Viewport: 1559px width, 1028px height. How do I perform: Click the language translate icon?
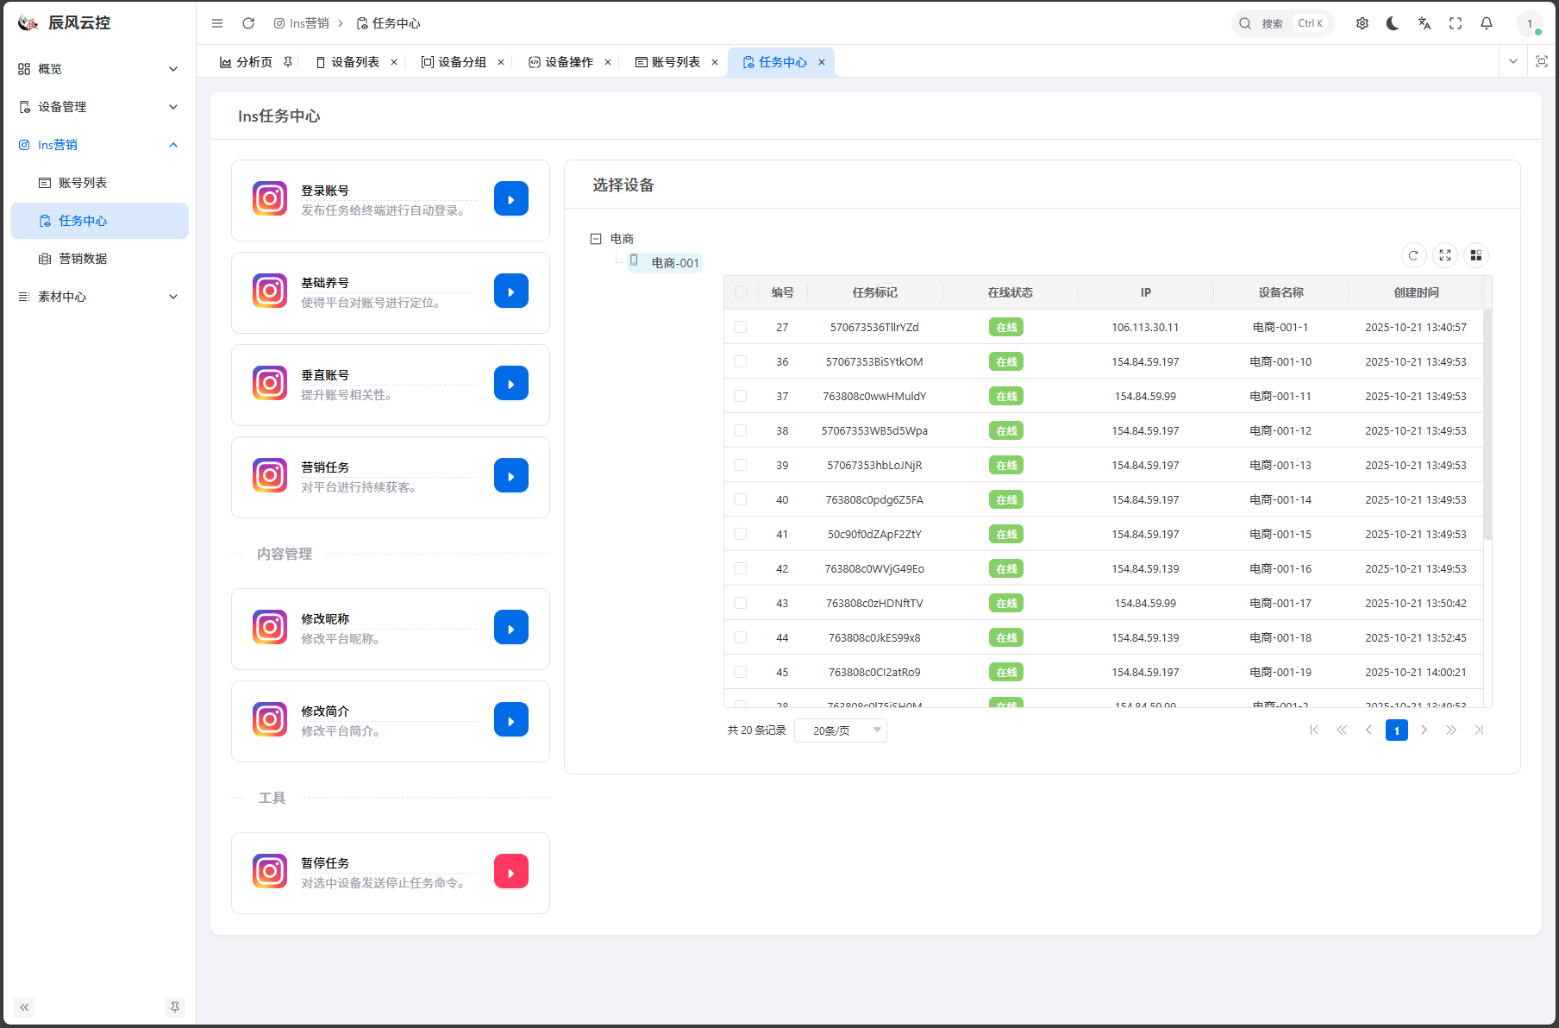click(1424, 23)
